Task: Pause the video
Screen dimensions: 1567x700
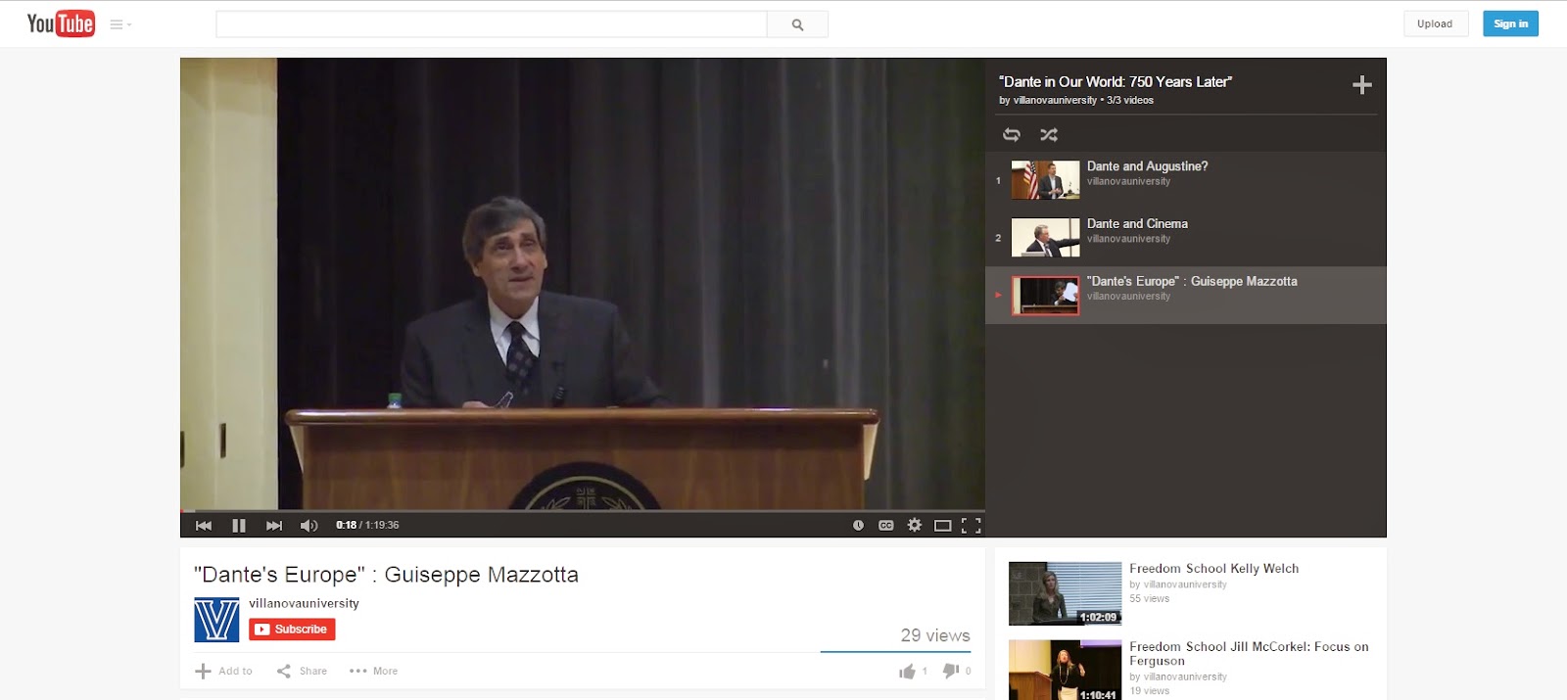Action: click(239, 526)
